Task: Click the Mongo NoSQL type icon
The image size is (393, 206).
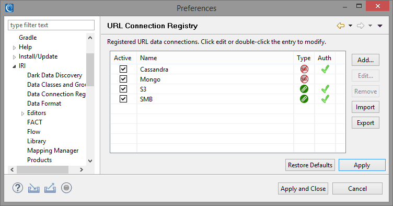Action: [304, 79]
